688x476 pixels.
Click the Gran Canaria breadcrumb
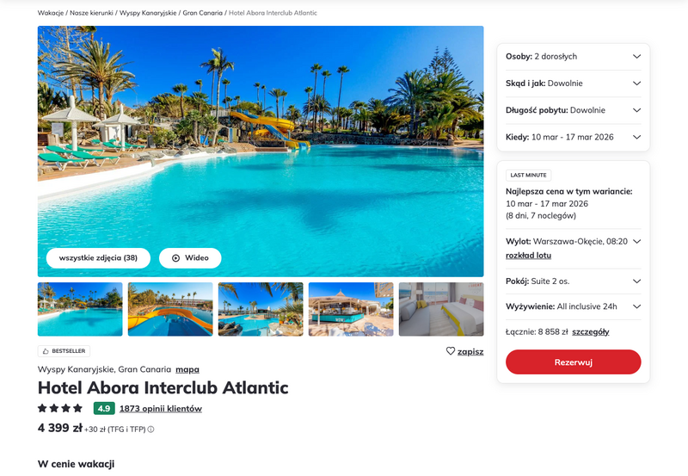[202, 13]
